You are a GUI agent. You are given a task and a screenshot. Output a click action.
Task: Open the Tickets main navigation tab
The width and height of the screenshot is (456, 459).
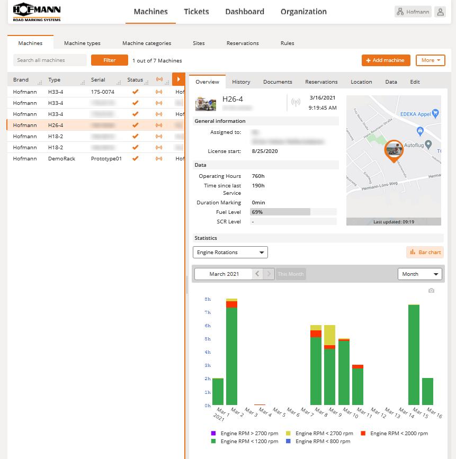point(196,12)
